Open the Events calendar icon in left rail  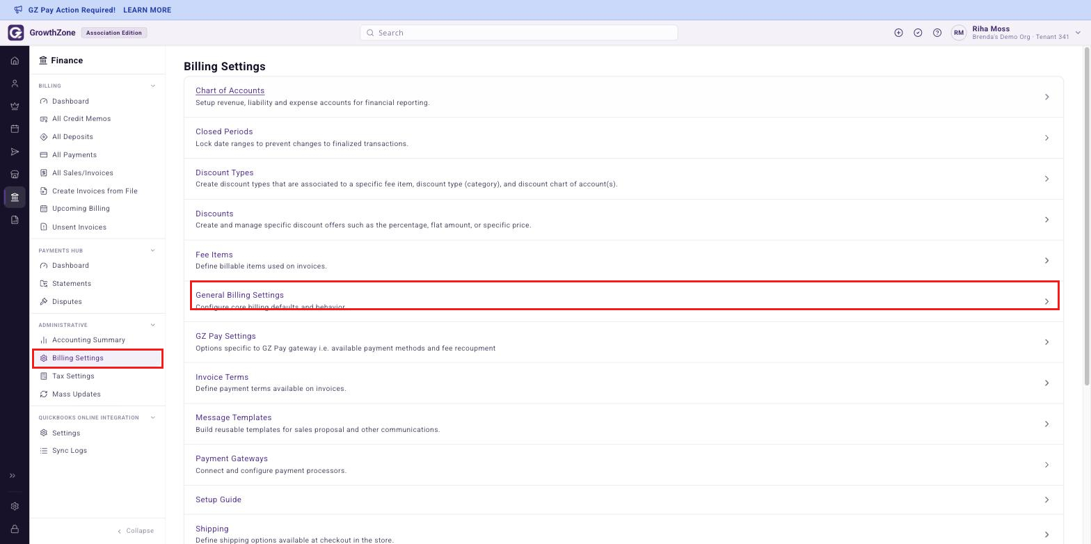tap(15, 129)
